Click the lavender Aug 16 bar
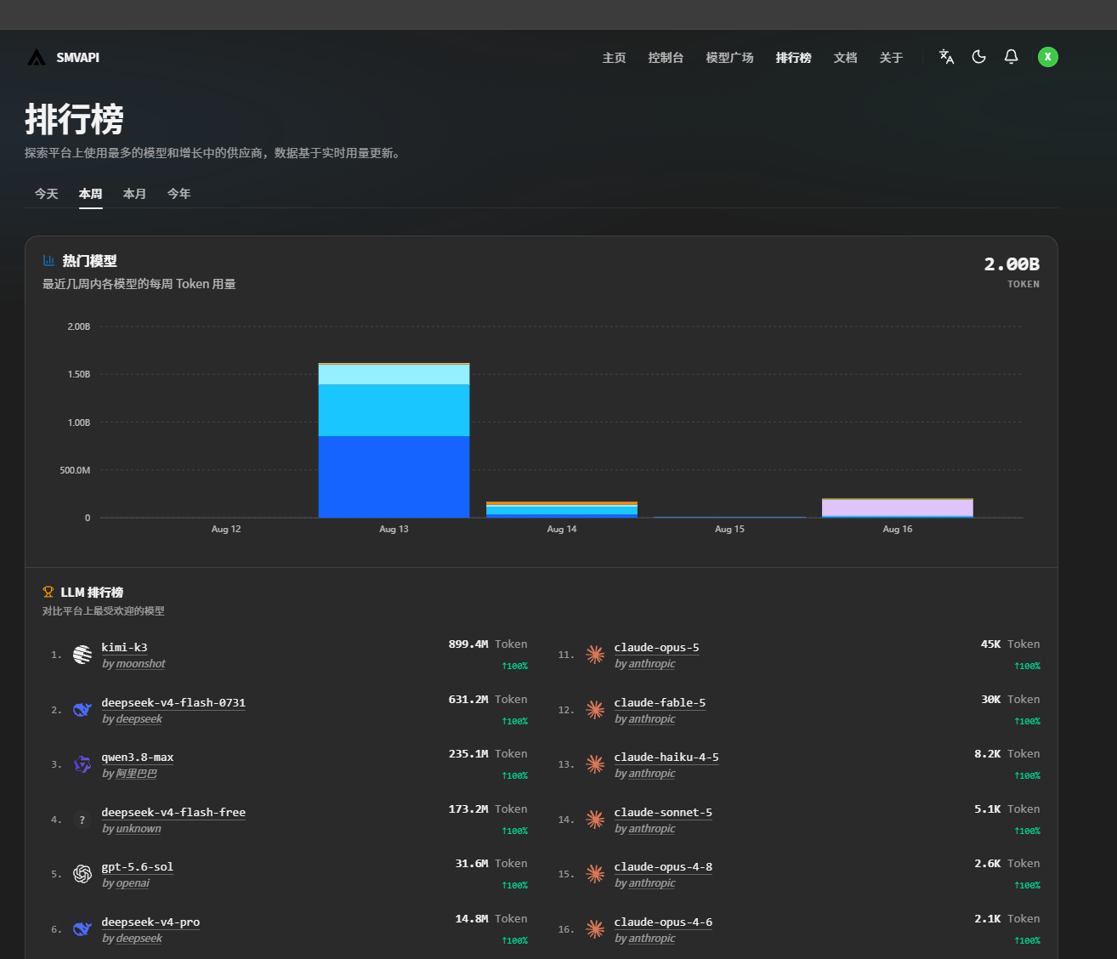The width and height of the screenshot is (1117, 959). [897, 508]
